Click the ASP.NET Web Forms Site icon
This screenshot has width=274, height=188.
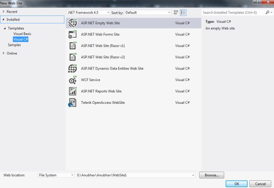73,34
